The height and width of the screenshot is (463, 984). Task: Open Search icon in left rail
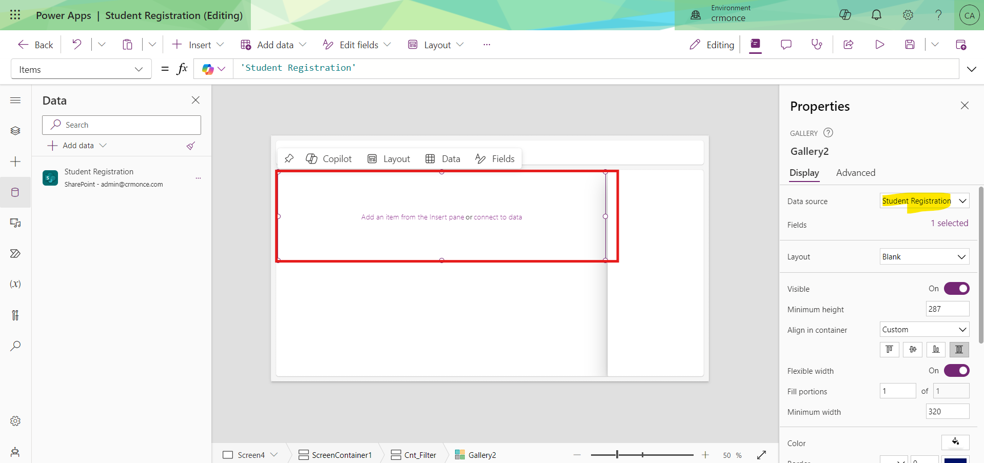15,346
